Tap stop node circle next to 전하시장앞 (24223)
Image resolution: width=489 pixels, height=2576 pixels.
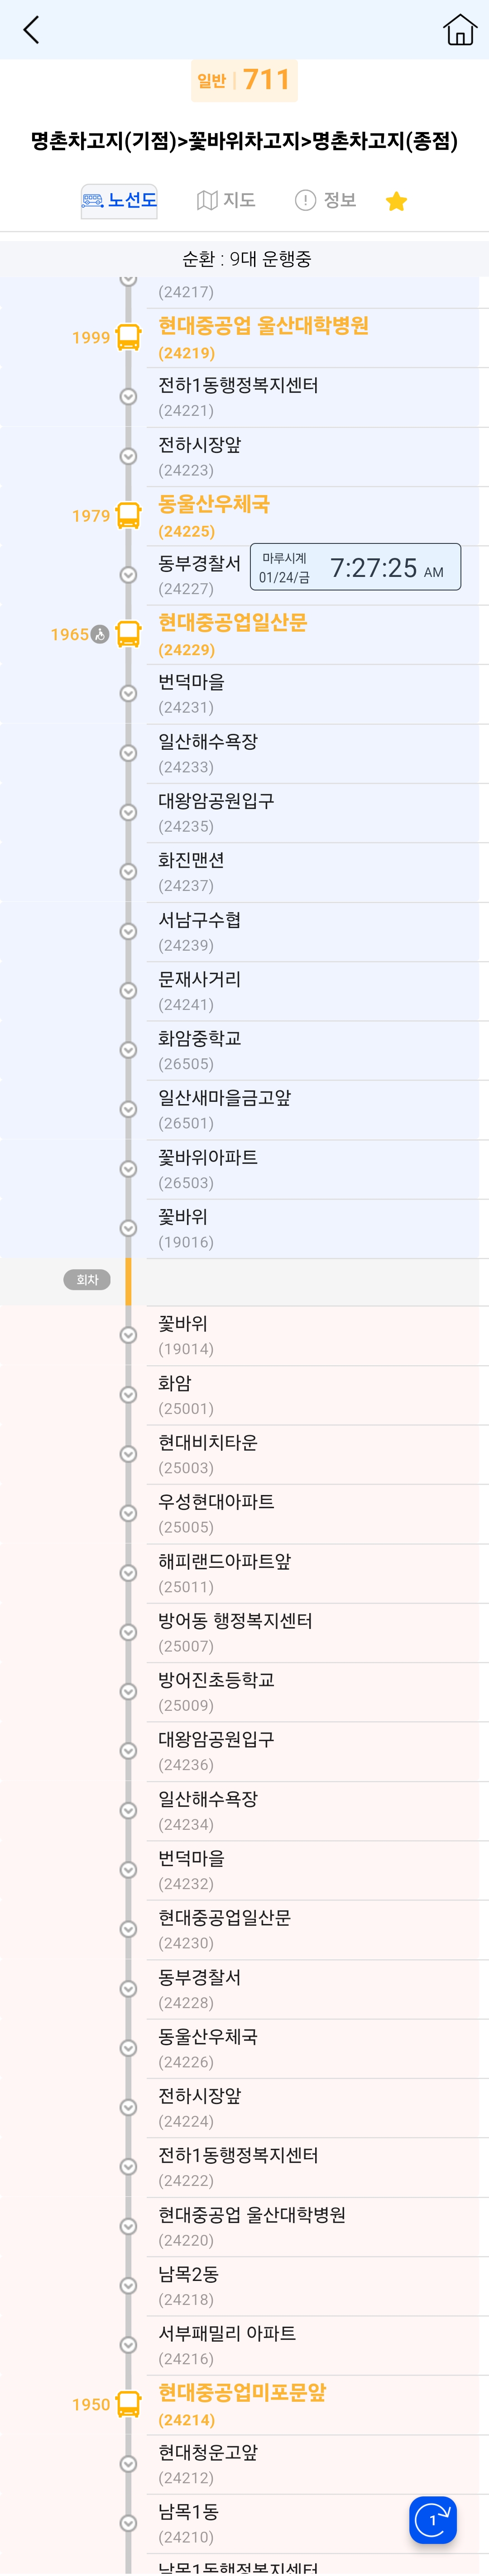click(128, 456)
